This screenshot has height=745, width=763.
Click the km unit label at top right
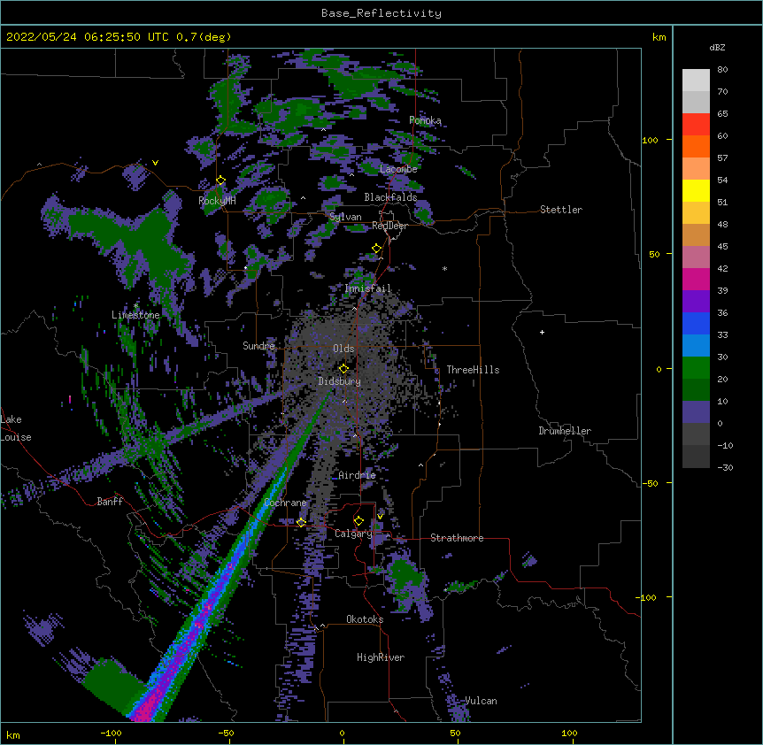point(659,37)
